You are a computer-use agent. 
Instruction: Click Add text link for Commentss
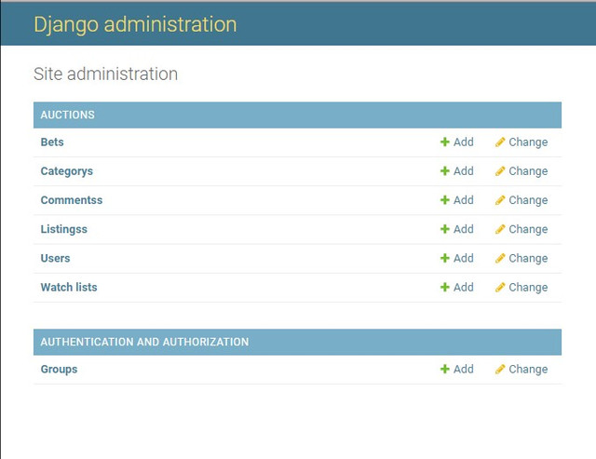[x=464, y=200]
